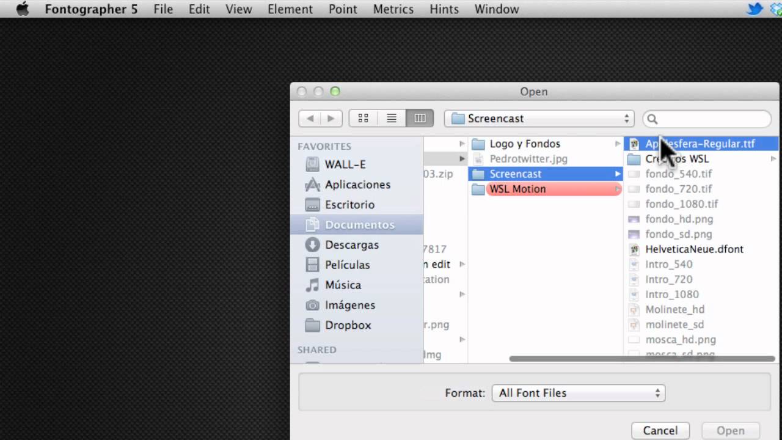Screen dimensions: 782x440
Task: Select Música in the sidebar
Action: click(356, 285)
